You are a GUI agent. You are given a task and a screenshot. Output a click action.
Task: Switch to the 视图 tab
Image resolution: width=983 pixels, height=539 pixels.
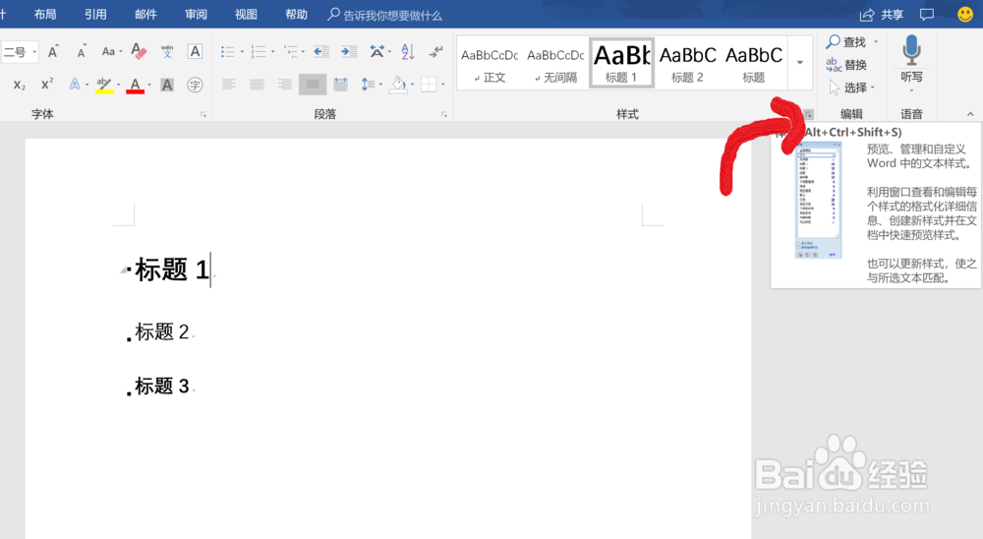click(x=246, y=15)
